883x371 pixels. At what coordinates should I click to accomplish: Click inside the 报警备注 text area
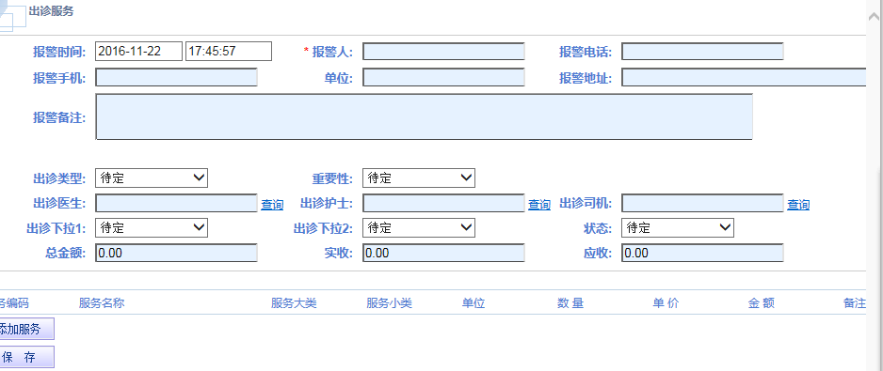[424, 116]
